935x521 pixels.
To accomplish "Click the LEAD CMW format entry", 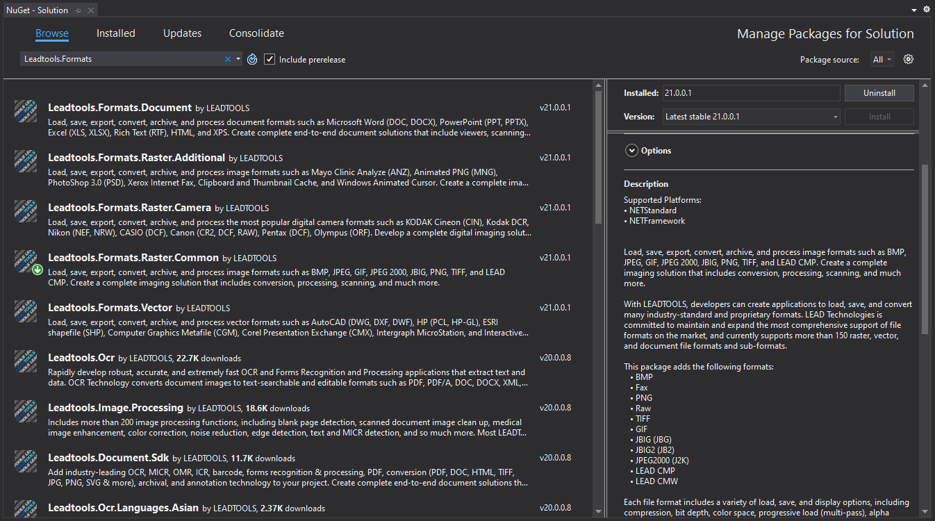I will pos(656,481).
